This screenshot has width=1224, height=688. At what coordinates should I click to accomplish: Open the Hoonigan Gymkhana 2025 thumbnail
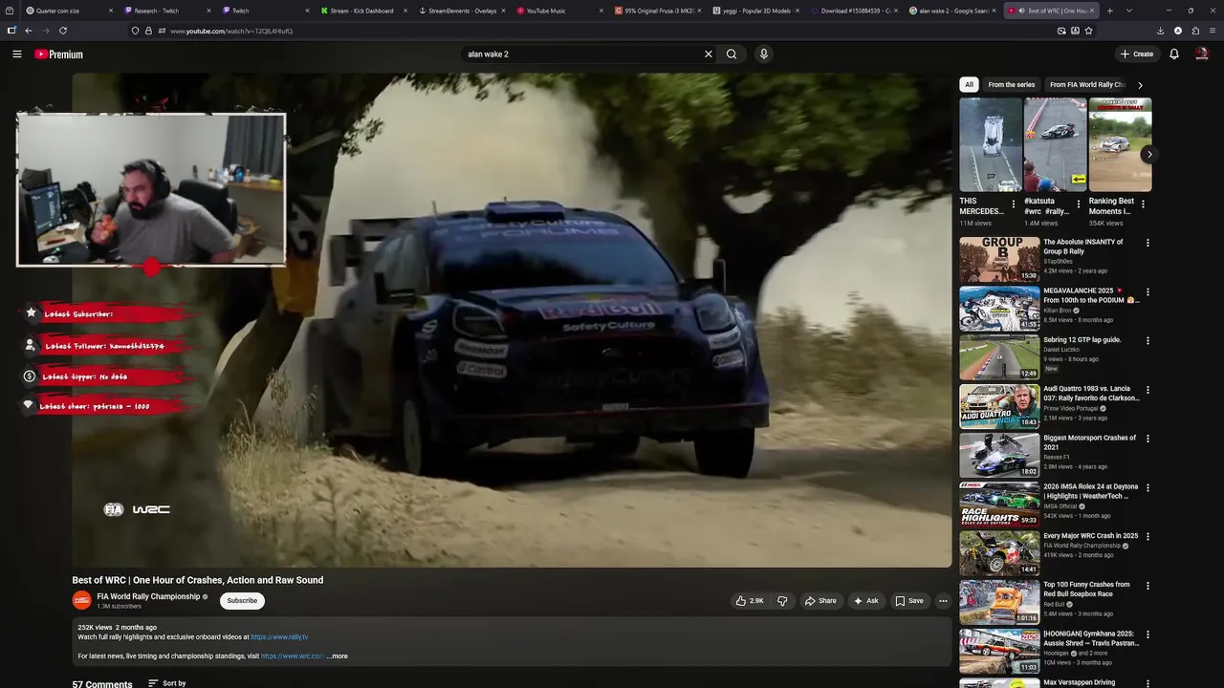(999, 652)
